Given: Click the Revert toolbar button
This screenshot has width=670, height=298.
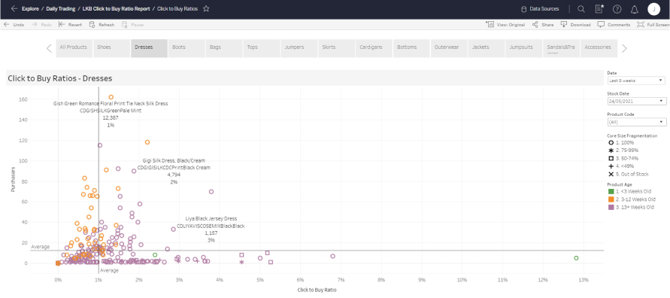Looking at the screenshot, I should (x=70, y=25).
